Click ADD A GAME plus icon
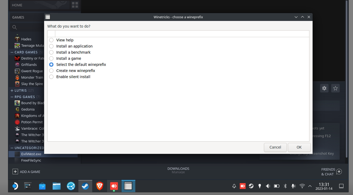 (15, 172)
